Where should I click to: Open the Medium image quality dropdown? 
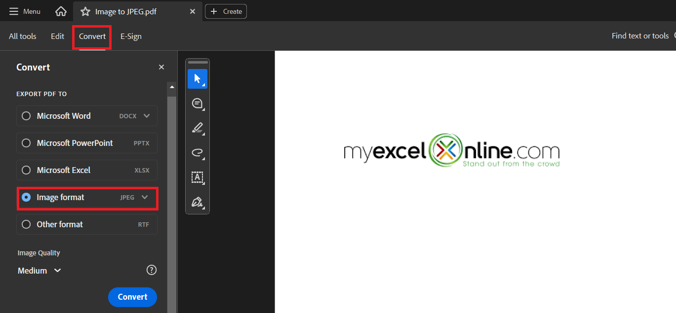[40, 271]
